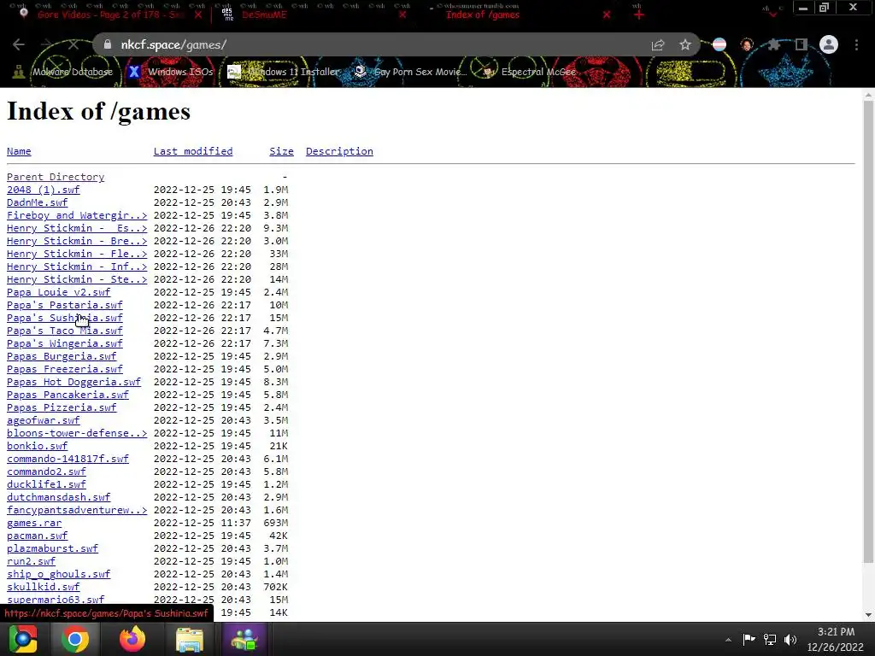Open the Espectral McGee bookmark
This screenshot has height=656, width=875.
point(529,72)
